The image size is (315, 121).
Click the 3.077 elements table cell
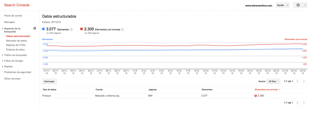(x=204, y=96)
